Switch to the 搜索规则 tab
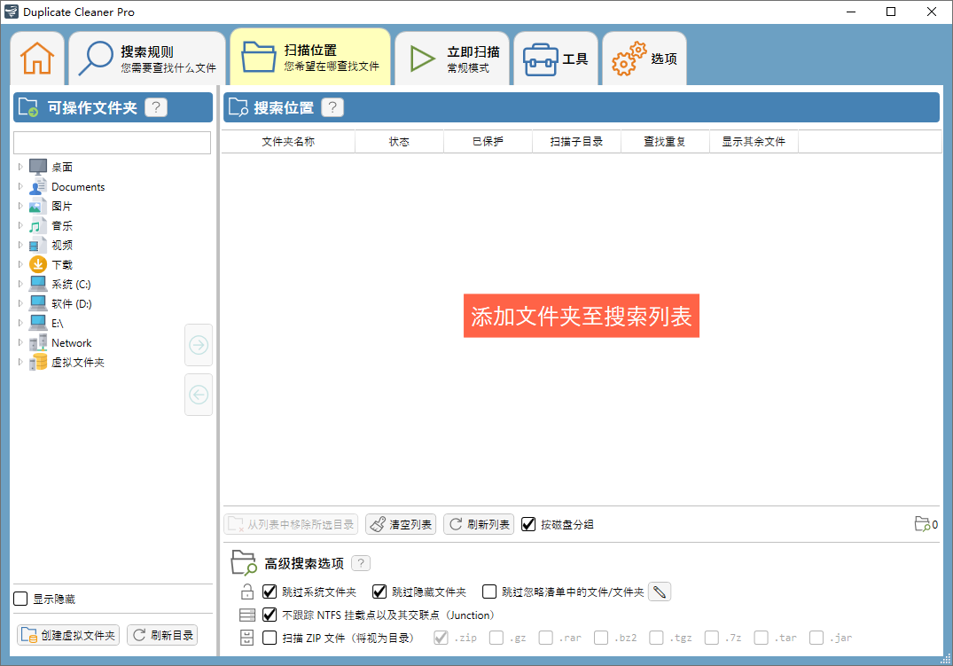Image resolution: width=953 pixels, height=666 pixels. click(x=147, y=59)
